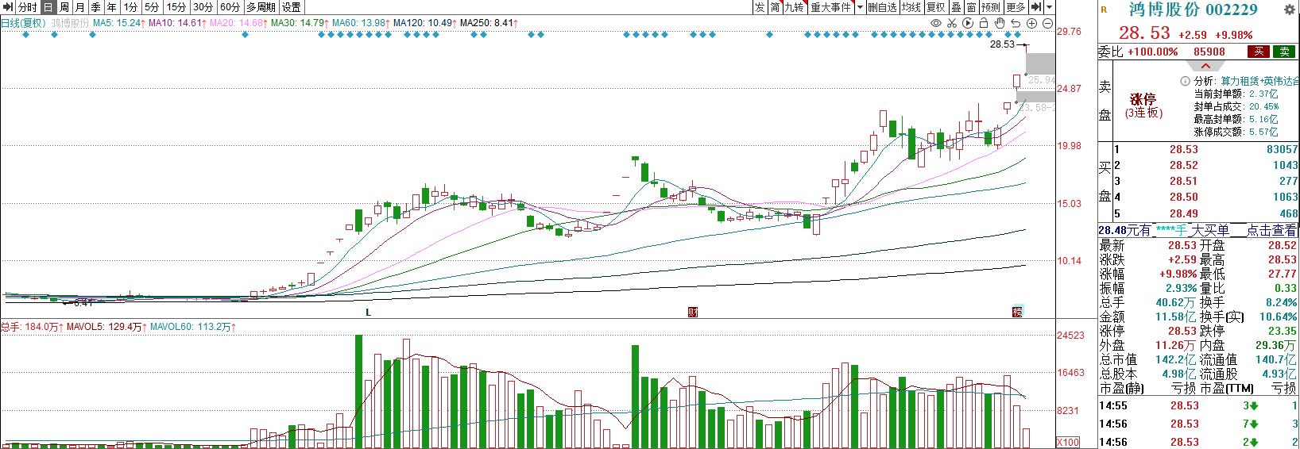Viewport: 1300px width, 449px height.
Task: Open the 多周期 multi-period view
Action: coord(261,7)
